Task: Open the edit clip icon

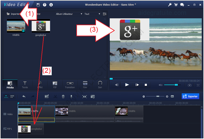Action: [47, 96]
